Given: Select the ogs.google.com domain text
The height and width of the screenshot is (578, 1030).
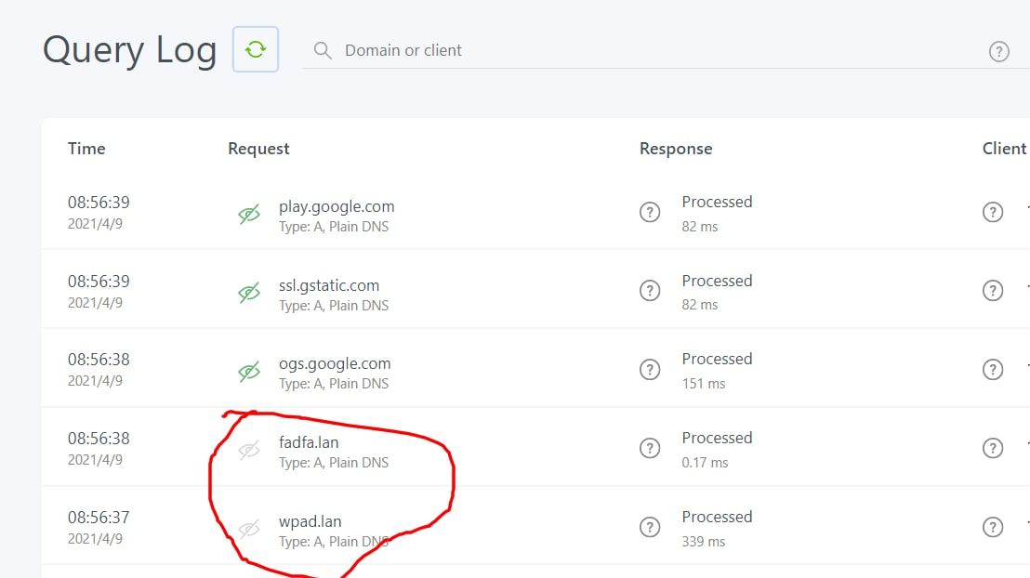Looking at the screenshot, I should [335, 364].
